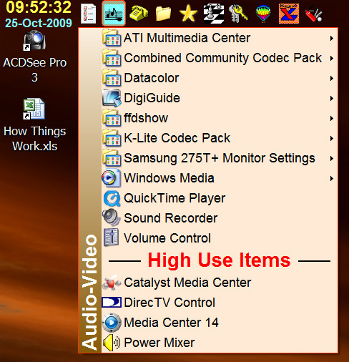This screenshot has height=362, width=349.
Task: Open the red Swiss army knife icon
Action: (x=314, y=14)
